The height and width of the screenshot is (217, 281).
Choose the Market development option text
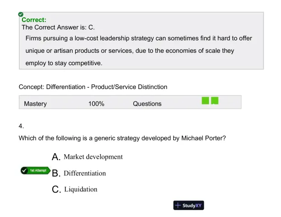tap(93, 157)
